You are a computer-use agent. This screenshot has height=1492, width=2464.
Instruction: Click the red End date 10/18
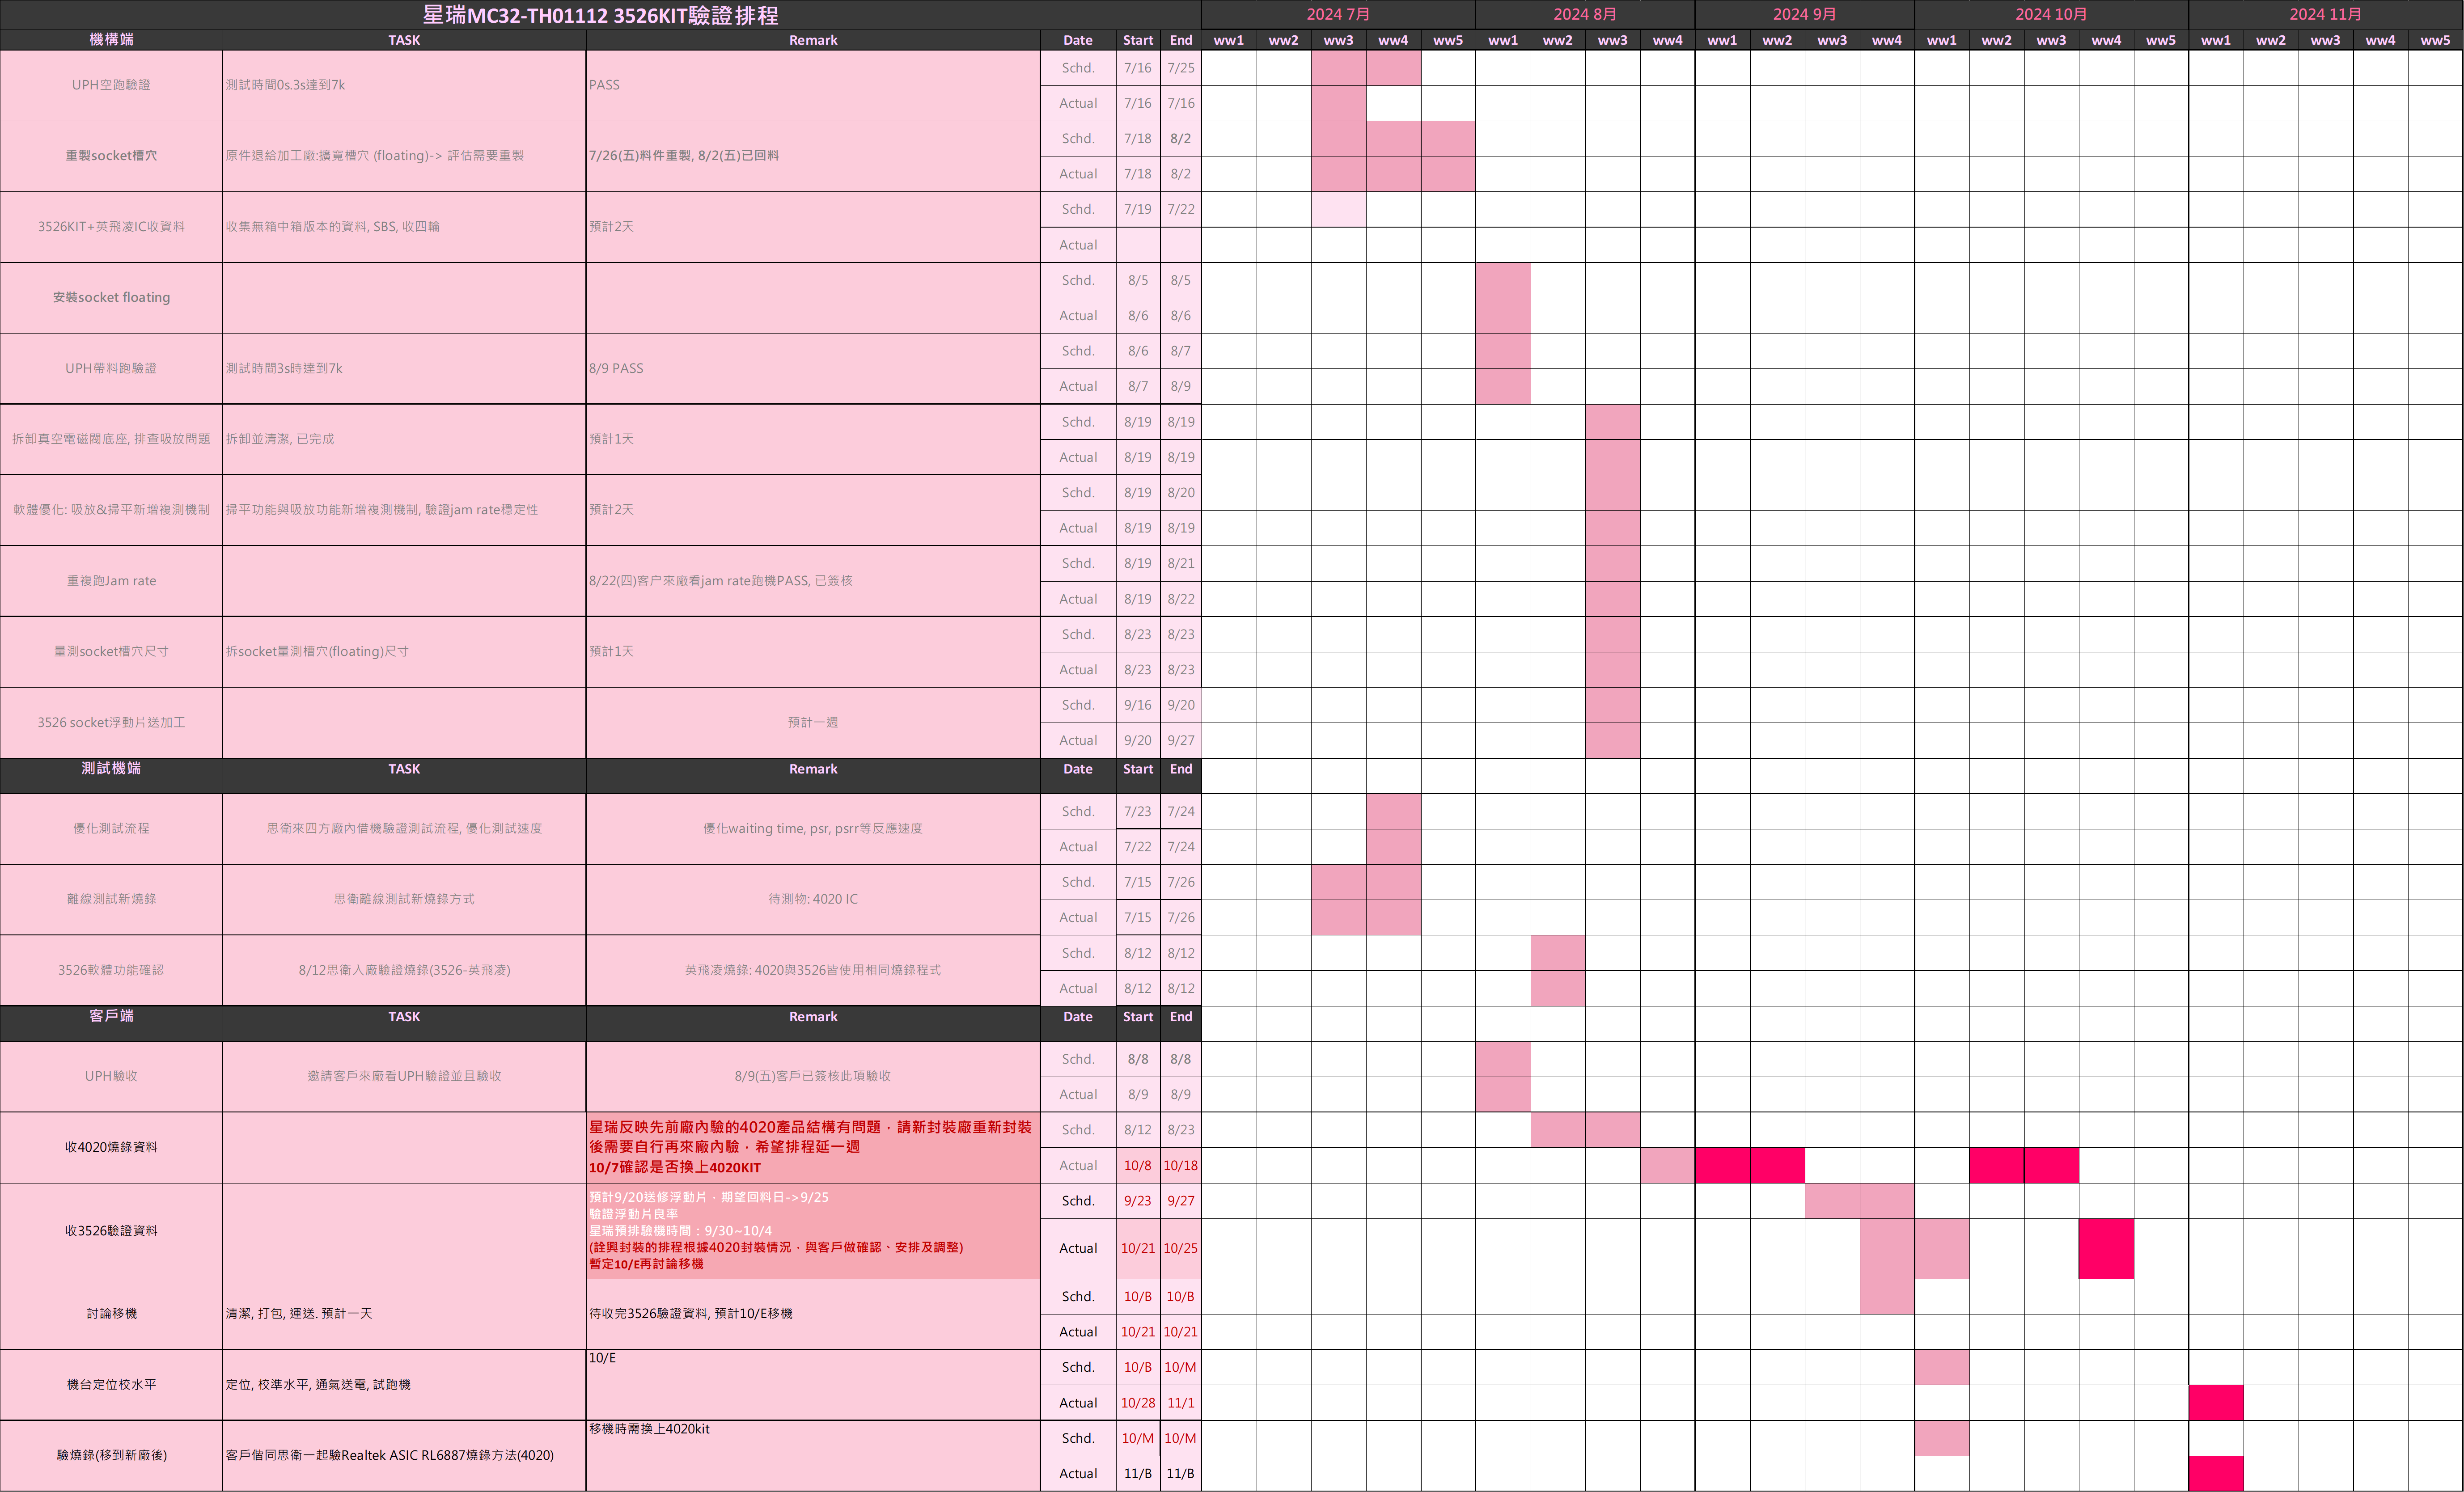pos(1181,1166)
